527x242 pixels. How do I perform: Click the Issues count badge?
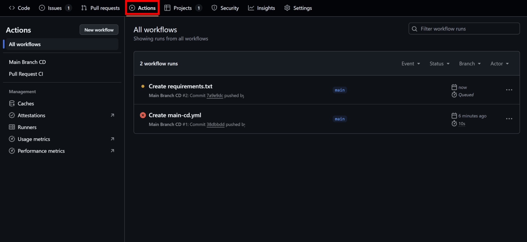coord(68,8)
